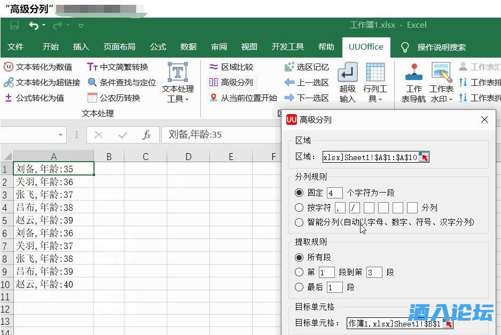
Task: Click the Undo arrow icon
Action: pos(34,25)
